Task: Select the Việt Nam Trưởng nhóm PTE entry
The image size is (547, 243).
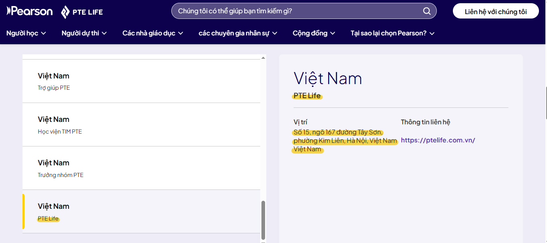Action: [141, 168]
